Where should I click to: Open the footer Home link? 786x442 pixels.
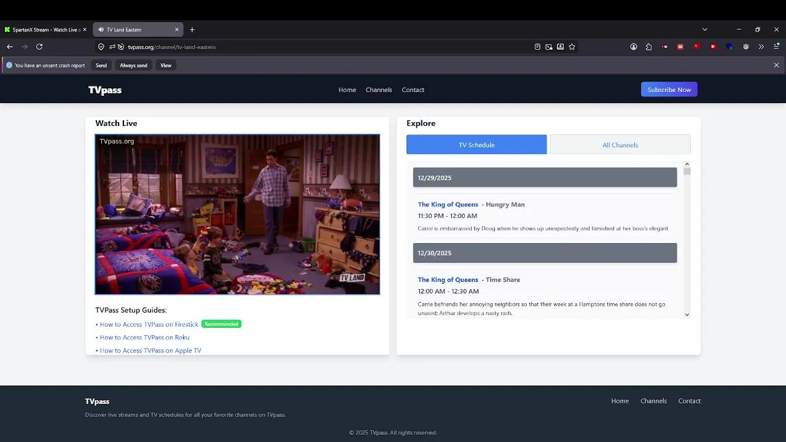click(620, 401)
